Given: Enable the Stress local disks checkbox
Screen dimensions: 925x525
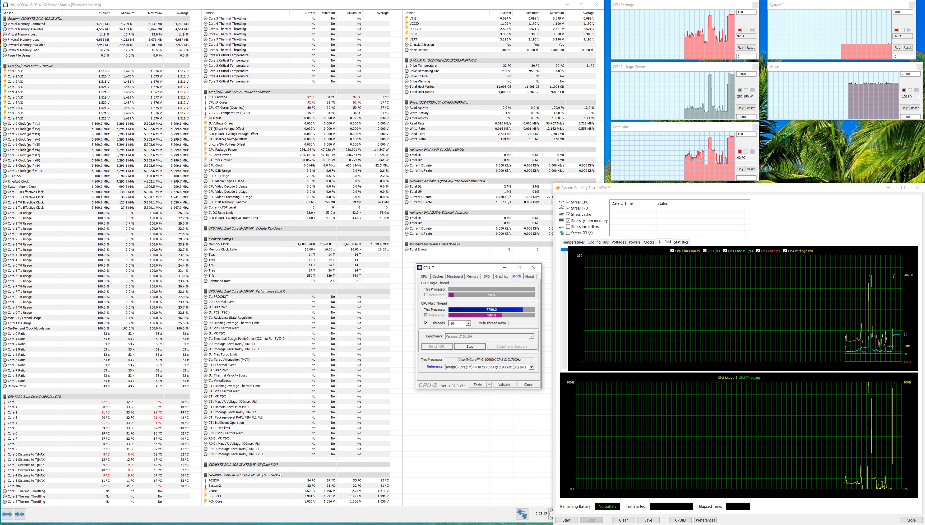Looking at the screenshot, I should 568,227.
